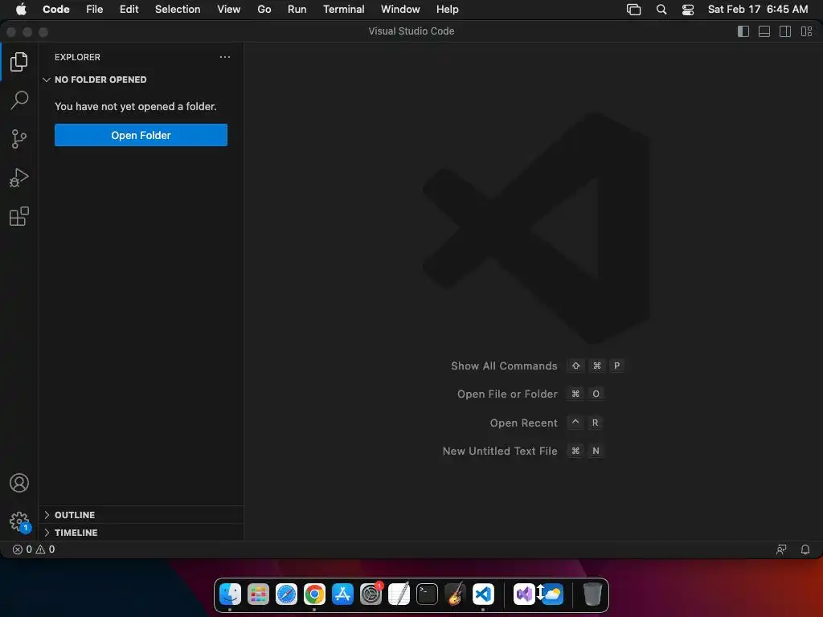Open the Run and Debug view
Viewport: 823px width, 617px height.
tap(19, 178)
